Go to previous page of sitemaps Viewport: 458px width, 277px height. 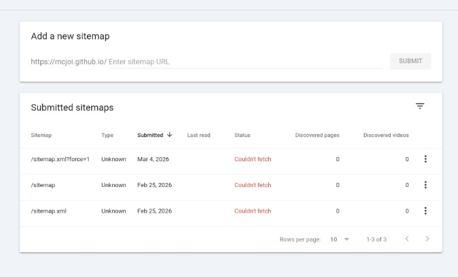point(406,239)
